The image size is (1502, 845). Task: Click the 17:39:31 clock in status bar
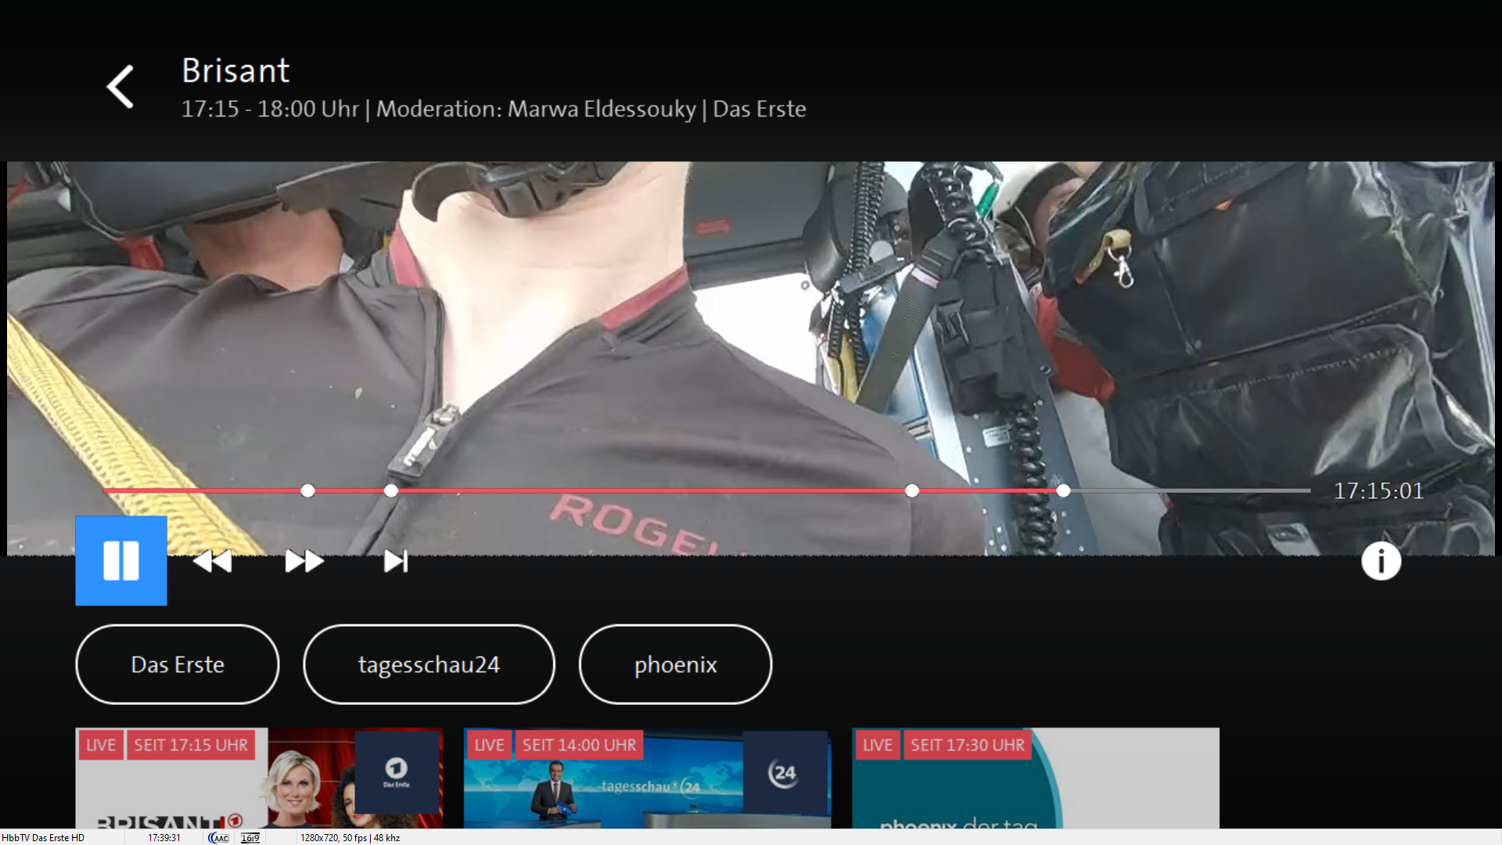(x=164, y=837)
